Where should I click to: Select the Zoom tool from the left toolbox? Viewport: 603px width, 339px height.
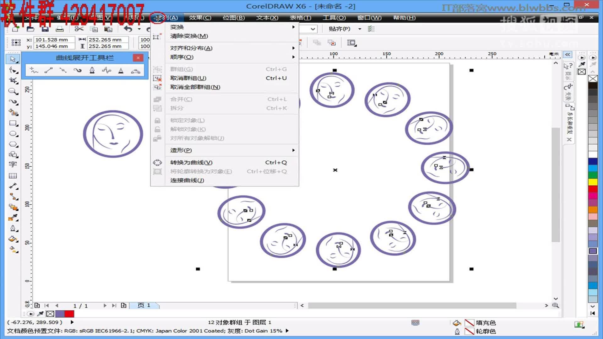[13, 92]
